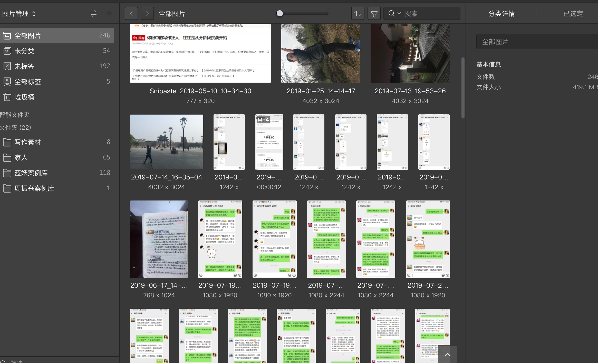This screenshot has width=598, height=363.
Task: Select 未分类 in the sidebar
Action: tap(57, 51)
